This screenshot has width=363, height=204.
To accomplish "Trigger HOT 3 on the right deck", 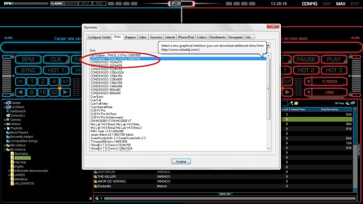I will (334, 70).
